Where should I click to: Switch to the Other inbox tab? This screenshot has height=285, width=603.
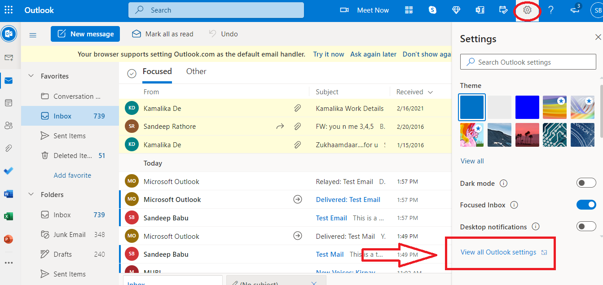point(196,71)
